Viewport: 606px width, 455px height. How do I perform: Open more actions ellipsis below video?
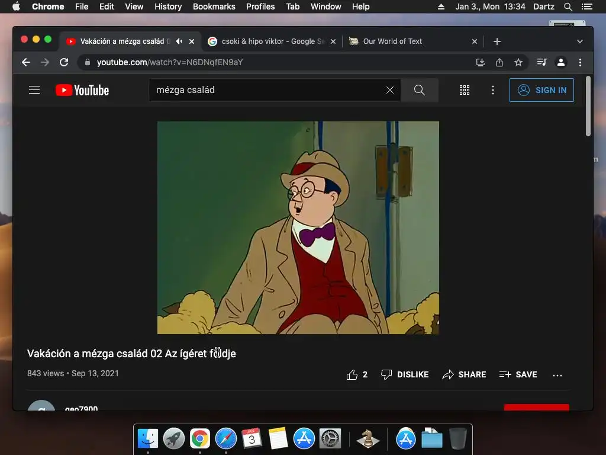click(x=557, y=375)
